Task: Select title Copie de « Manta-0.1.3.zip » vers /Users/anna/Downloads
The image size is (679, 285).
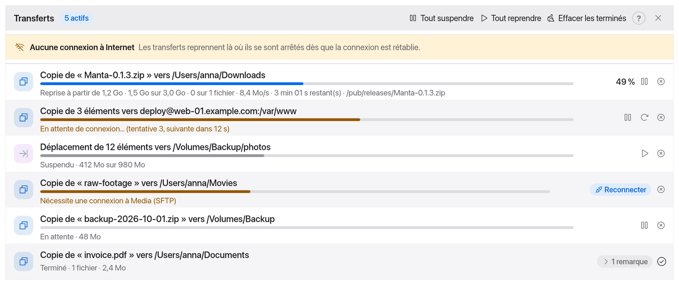Action: click(153, 75)
